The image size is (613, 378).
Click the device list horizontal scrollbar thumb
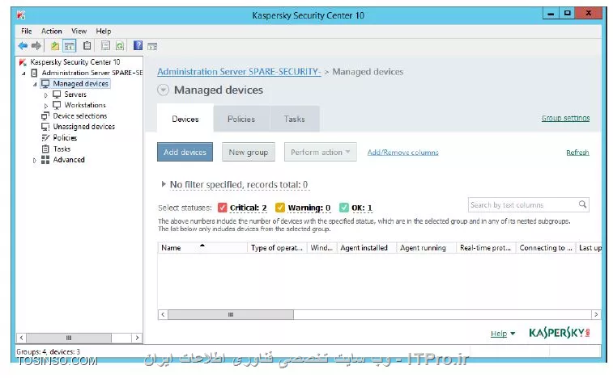pyautogui.click(x=231, y=314)
